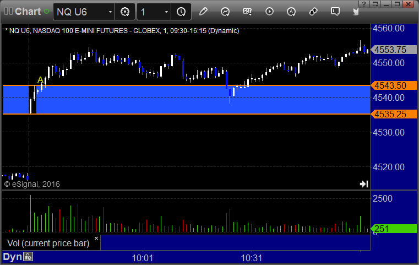Screen dimensions: 419x265
Task: Open the alerts circled-A icon
Action: tap(291, 12)
